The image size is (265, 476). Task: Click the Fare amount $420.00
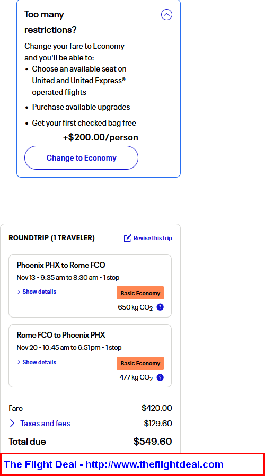[157, 408]
